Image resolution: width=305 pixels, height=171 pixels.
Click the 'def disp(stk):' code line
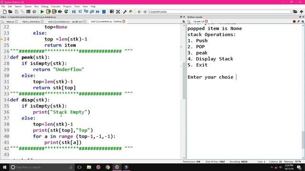point(30,100)
